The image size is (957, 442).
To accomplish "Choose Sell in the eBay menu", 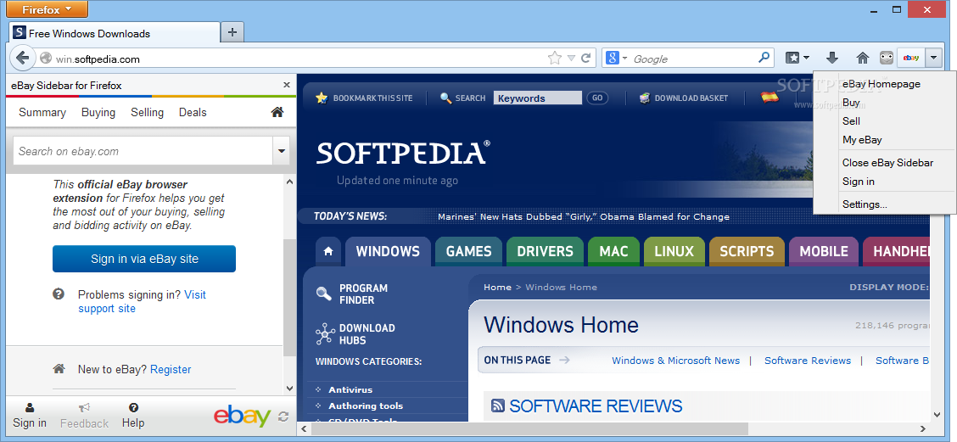I will point(851,120).
